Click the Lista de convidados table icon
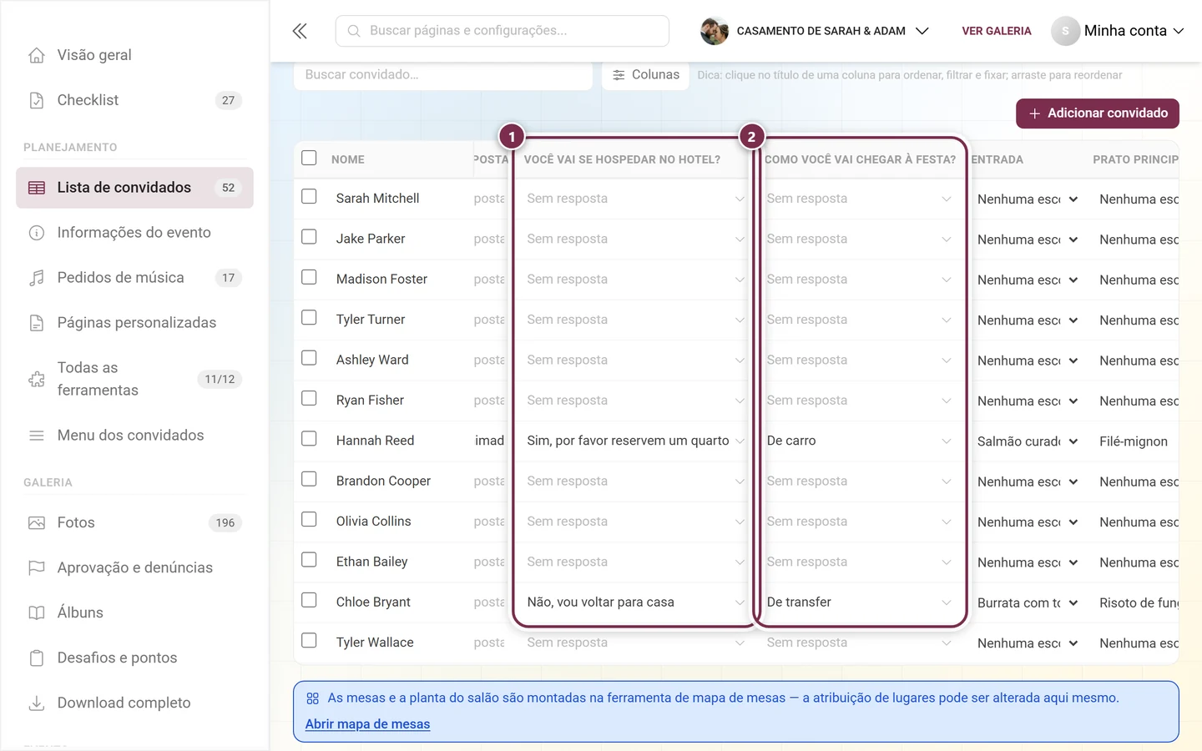Image resolution: width=1202 pixels, height=751 pixels. pos(37,188)
